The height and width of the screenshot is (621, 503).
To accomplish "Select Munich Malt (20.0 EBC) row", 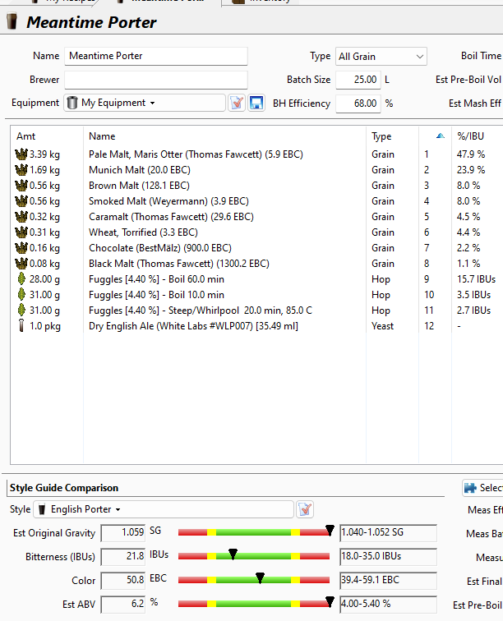I will tap(256, 170).
